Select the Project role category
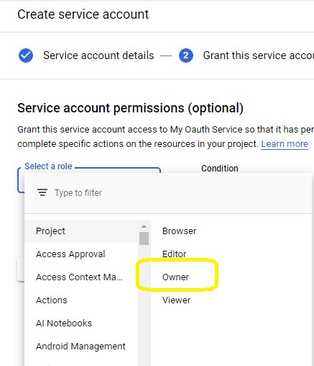The image size is (314, 366). pyautogui.click(x=81, y=231)
